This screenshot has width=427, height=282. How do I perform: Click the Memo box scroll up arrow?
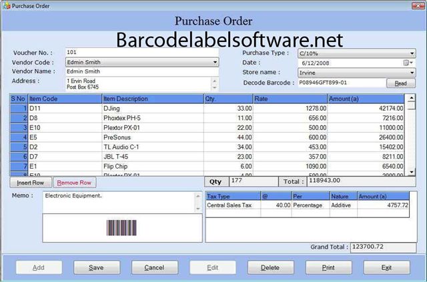[198, 196]
